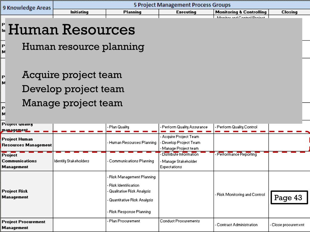Click '- Manage Project team' in table
Image resolution: width=310 pixels, height=232 pixels.
(179, 148)
